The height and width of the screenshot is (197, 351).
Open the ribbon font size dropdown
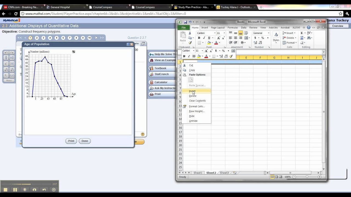[224, 33]
